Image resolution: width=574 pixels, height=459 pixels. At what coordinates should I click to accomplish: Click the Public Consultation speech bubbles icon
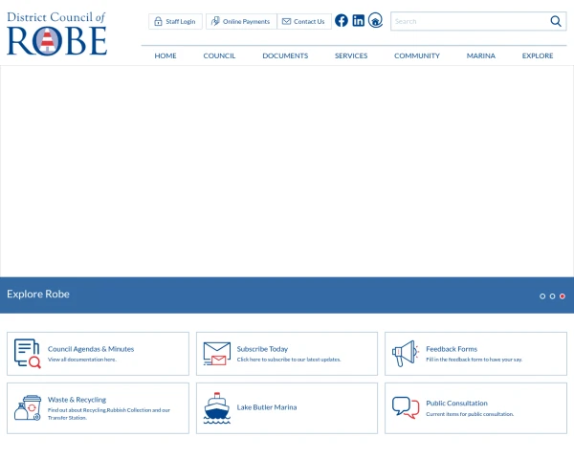pyautogui.click(x=406, y=407)
